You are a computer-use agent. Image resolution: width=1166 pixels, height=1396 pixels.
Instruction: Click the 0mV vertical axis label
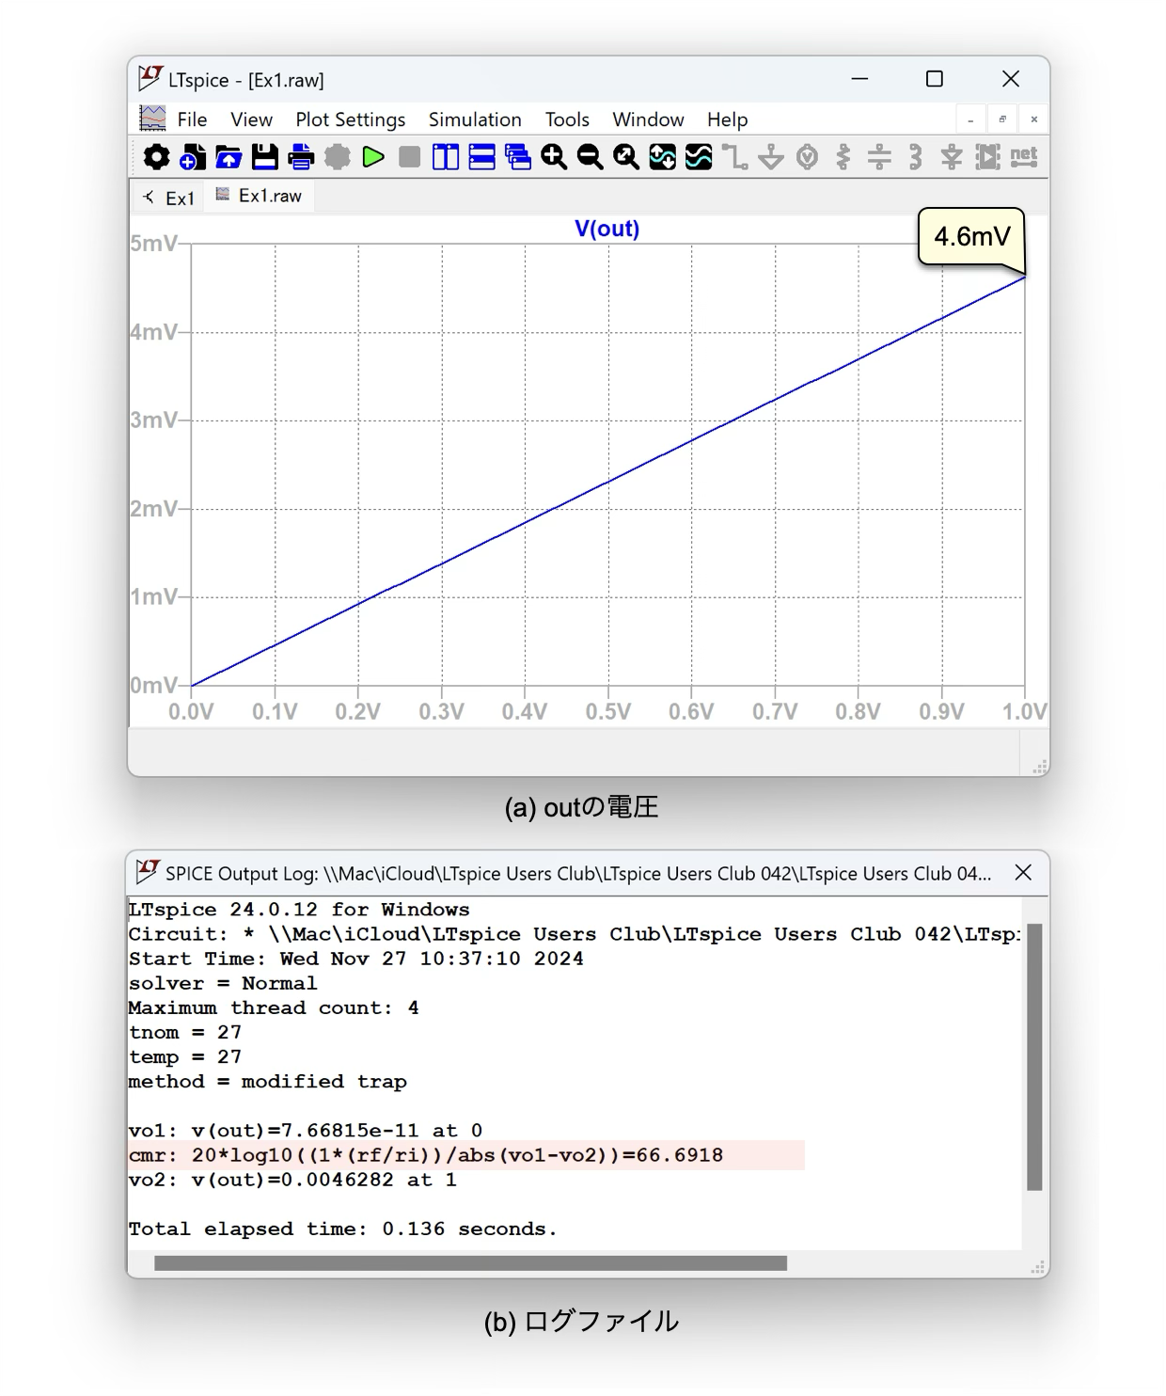(x=153, y=685)
